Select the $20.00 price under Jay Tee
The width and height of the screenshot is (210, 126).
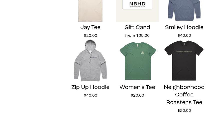click(90, 36)
